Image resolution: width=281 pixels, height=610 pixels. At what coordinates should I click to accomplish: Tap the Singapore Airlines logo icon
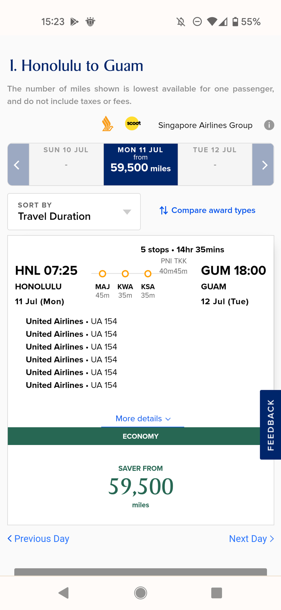(107, 124)
